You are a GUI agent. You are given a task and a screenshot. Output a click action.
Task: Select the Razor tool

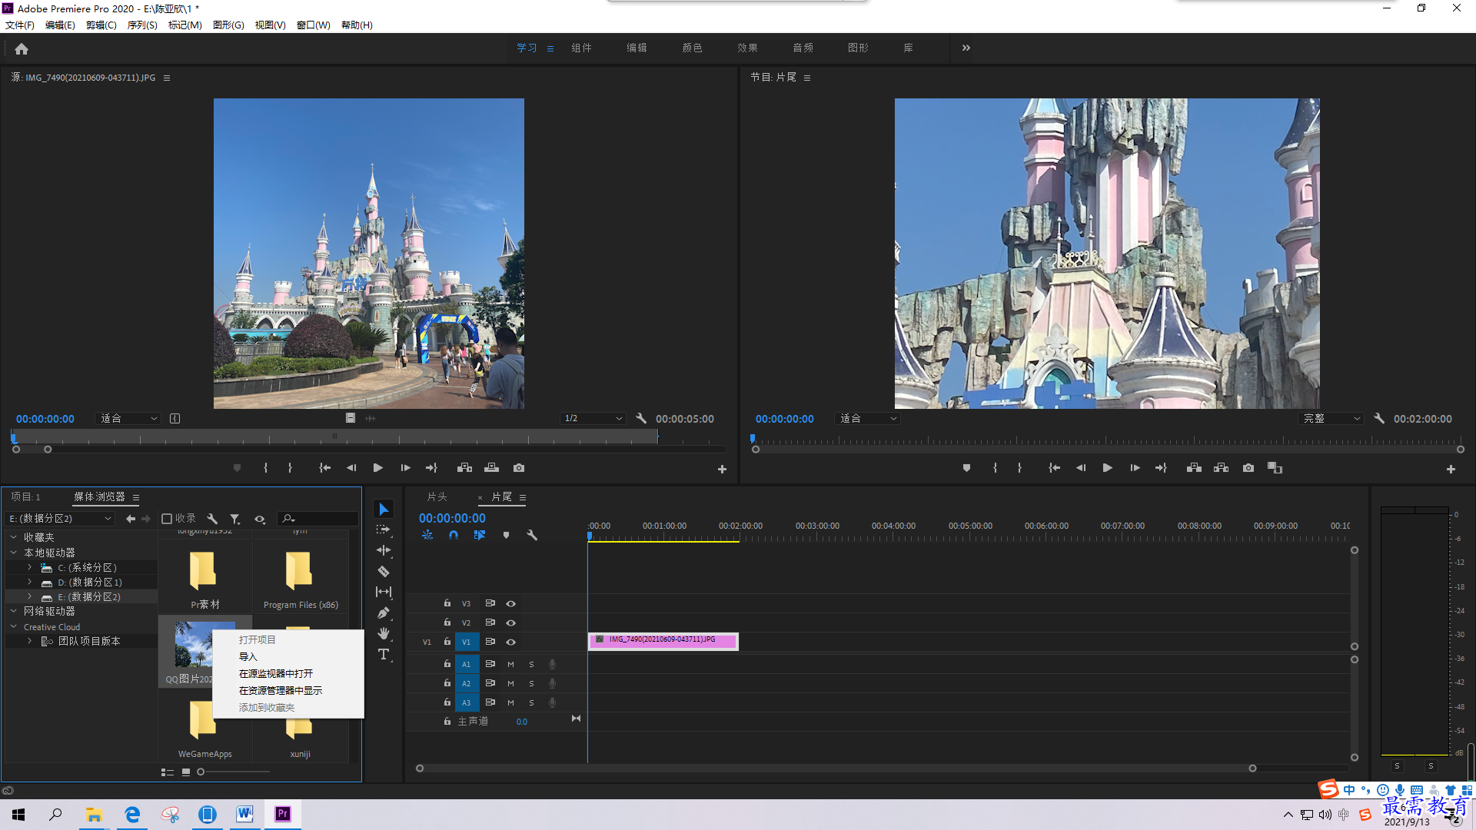click(384, 571)
